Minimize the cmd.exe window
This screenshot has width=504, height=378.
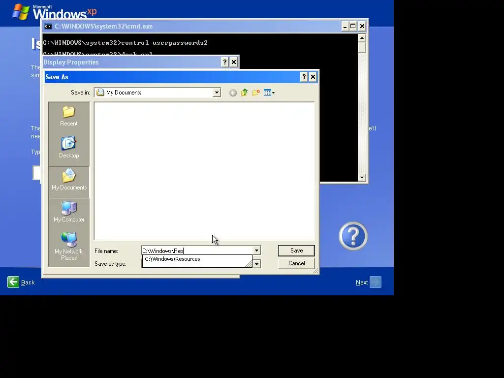[345, 27]
